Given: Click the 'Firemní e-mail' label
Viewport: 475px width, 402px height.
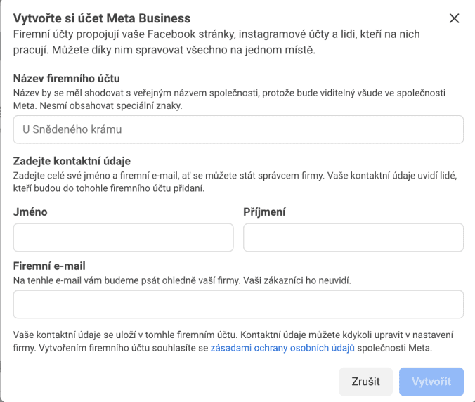Looking at the screenshot, I should tap(48, 266).
